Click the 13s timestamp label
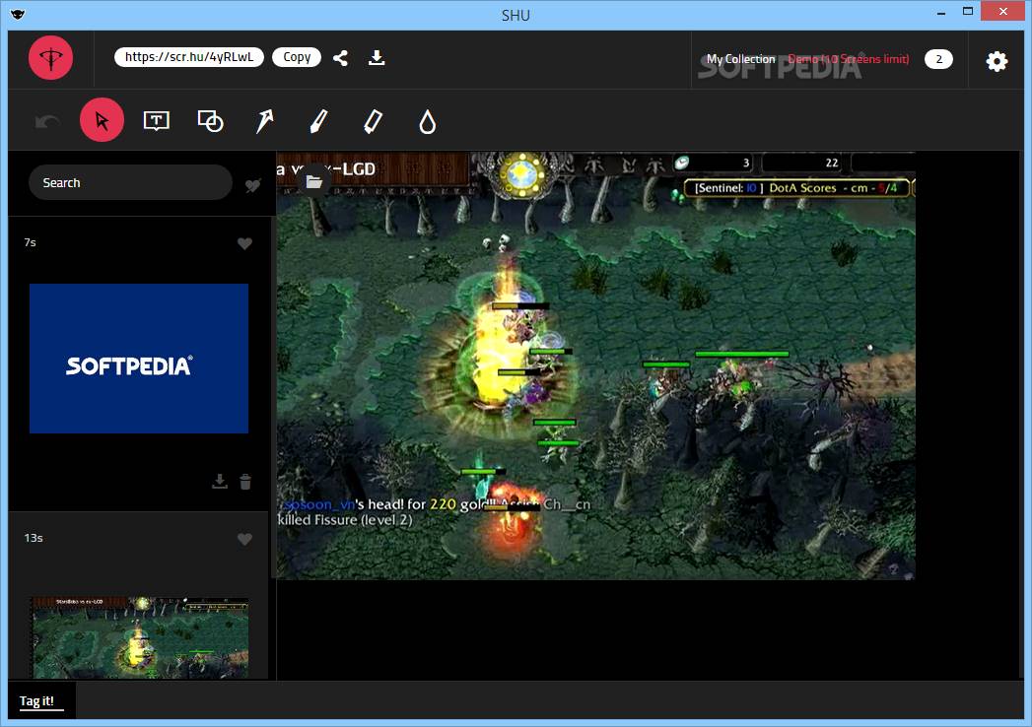The image size is (1032, 727). pyautogui.click(x=34, y=538)
